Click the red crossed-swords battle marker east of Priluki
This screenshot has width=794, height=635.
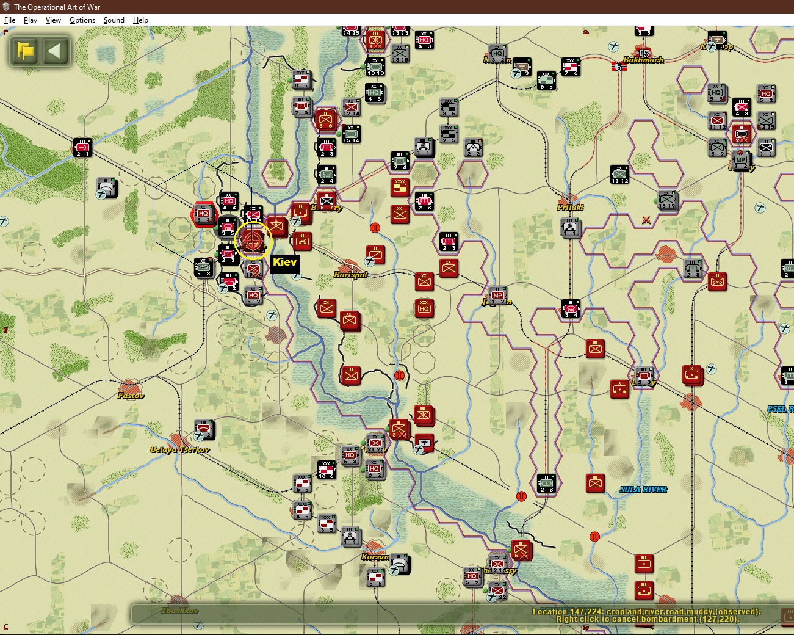pos(646,220)
